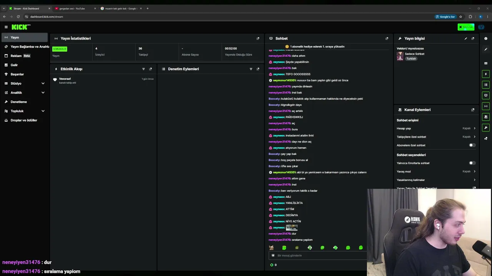Click username seymznur145351 in 'vuuuuv ba bam' message

[284, 80]
